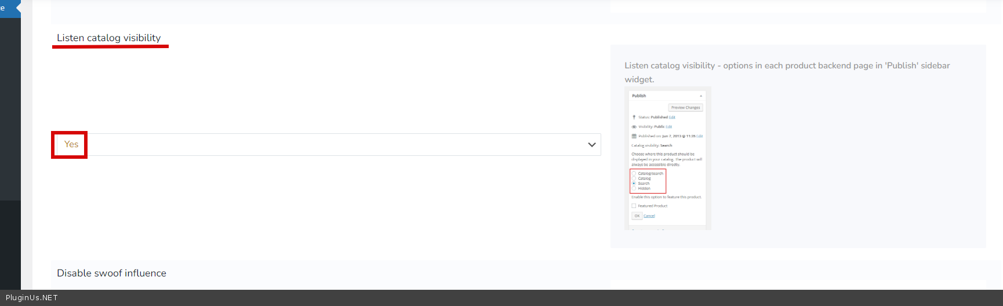Click the dropdown chevron arrow of the visibility select
Viewport: 1003px width, 306px height.
(x=591, y=145)
